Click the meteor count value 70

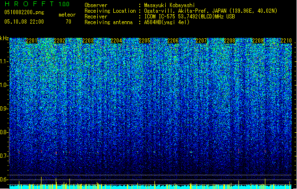[x=68, y=22]
